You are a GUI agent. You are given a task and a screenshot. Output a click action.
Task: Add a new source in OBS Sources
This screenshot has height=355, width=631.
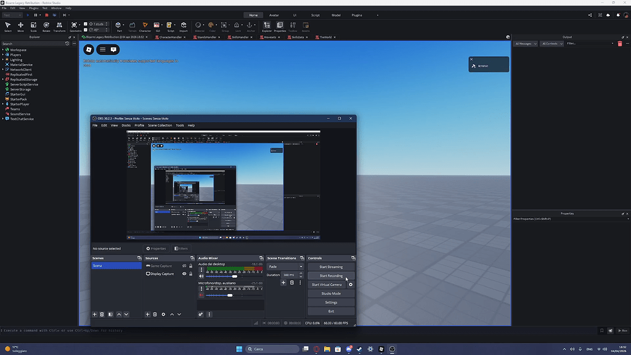[x=147, y=314]
